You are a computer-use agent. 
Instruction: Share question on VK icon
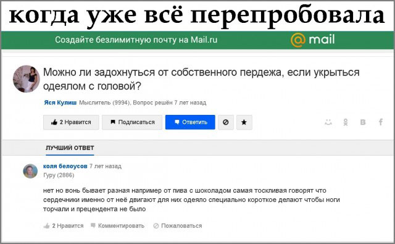tap(363, 122)
